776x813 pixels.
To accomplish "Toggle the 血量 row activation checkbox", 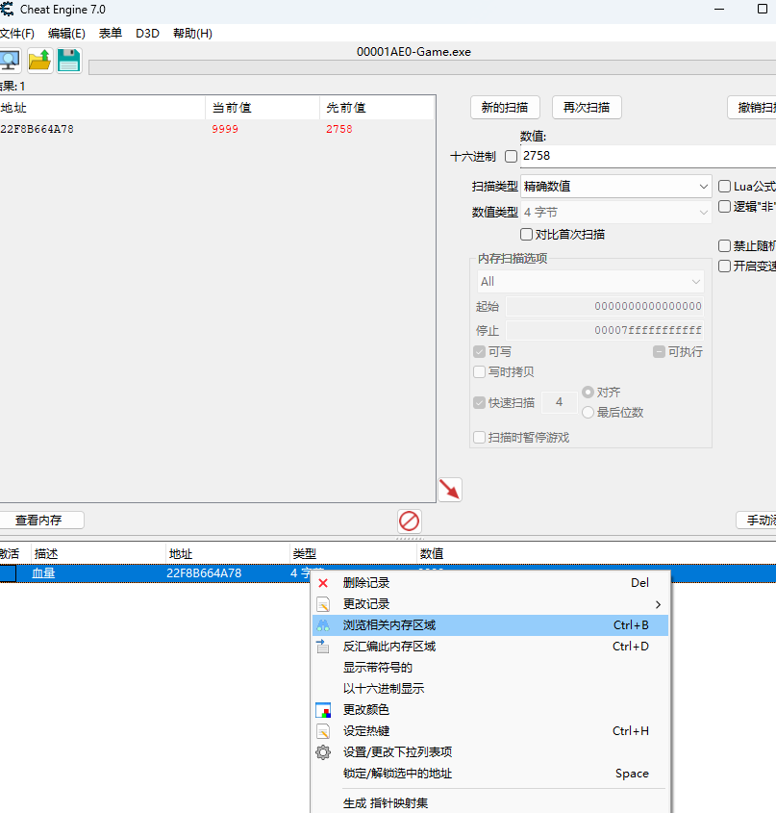I will pyautogui.click(x=8, y=573).
